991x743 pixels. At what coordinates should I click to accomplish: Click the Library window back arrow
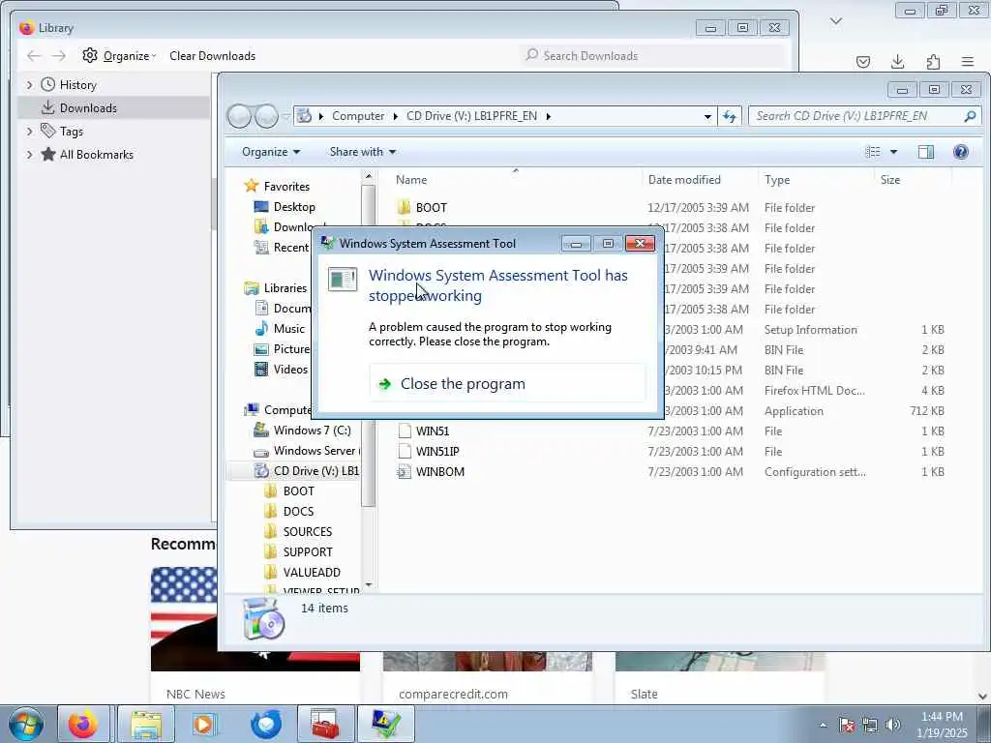tap(34, 55)
